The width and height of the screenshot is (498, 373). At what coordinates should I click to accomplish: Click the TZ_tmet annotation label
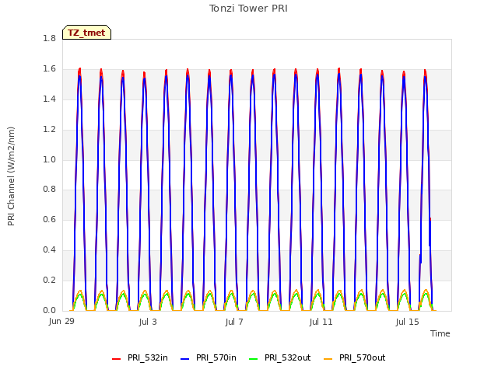click(86, 33)
